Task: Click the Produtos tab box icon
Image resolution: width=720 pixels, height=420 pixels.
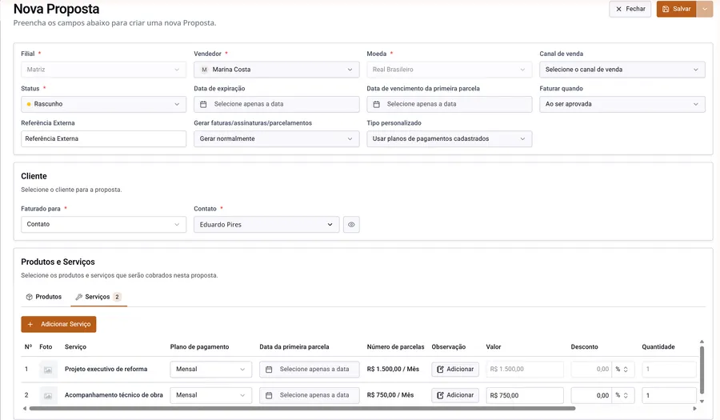Action: tap(30, 297)
